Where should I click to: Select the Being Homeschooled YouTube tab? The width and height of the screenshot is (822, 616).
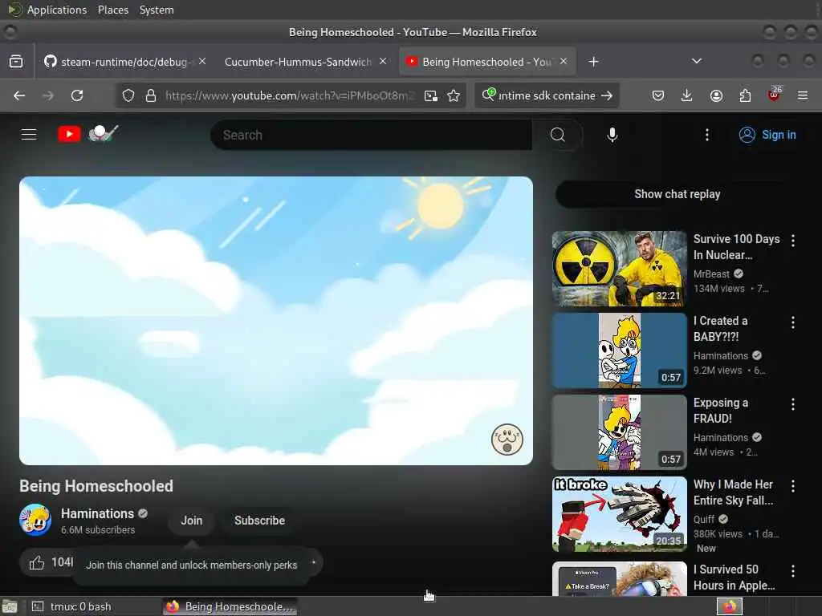[x=486, y=62]
